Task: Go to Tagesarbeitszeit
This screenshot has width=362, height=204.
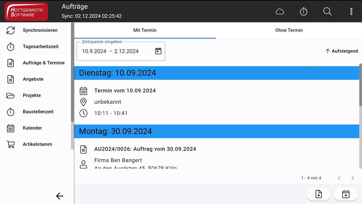Action: click(x=40, y=47)
